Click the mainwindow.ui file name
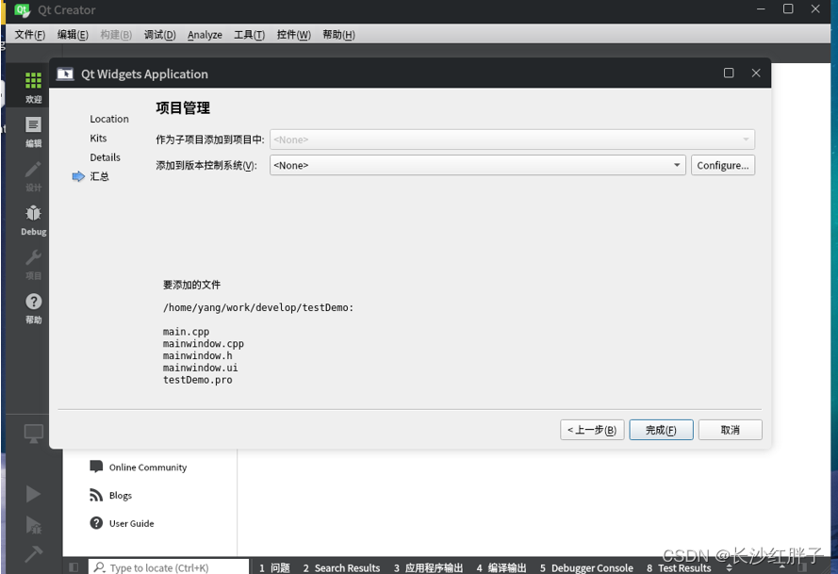The height and width of the screenshot is (574, 838). pyautogui.click(x=201, y=368)
